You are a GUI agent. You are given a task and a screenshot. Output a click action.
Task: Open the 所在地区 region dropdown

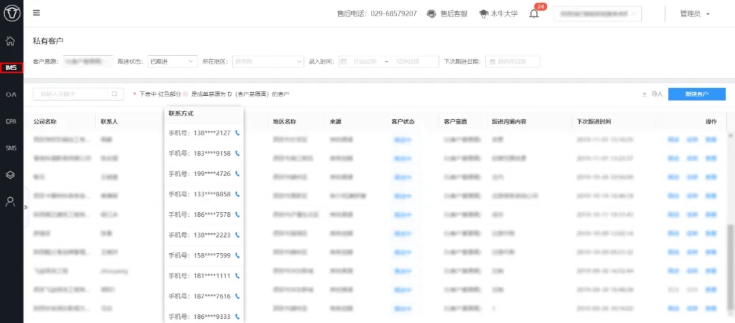click(267, 61)
